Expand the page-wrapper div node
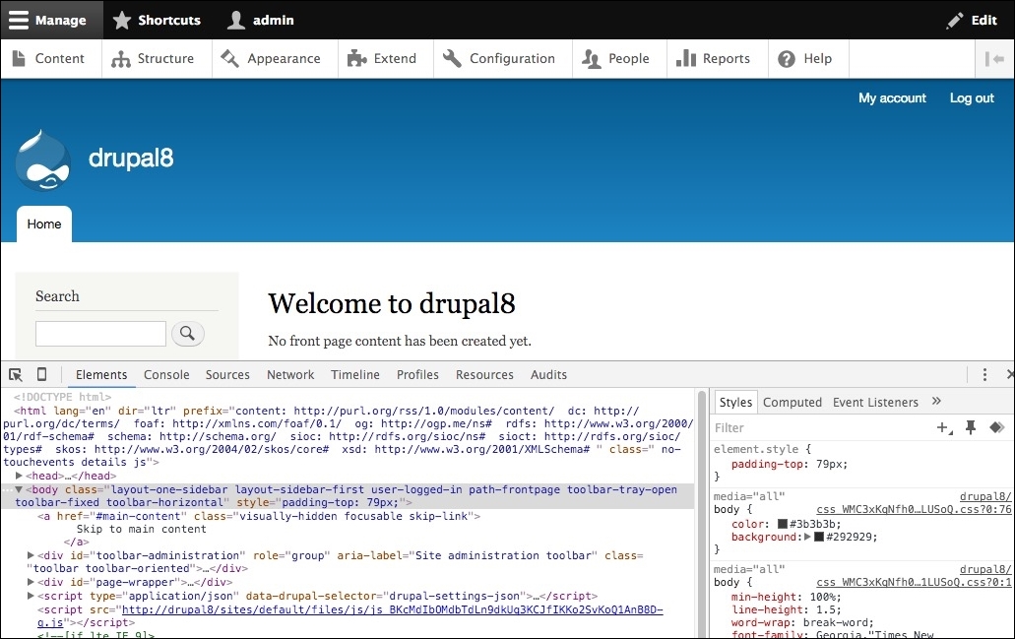Image resolution: width=1015 pixels, height=639 pixels. (x=31, y=582)
